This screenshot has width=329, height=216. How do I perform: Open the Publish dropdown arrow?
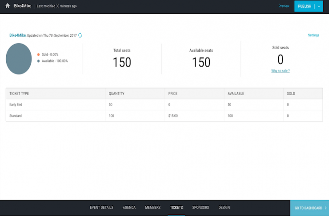(319, 6)
